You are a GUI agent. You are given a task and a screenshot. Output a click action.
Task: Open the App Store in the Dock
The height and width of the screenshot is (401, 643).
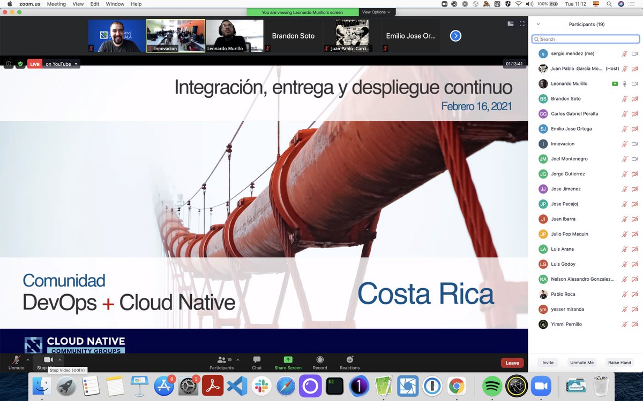tap(164, 385)
